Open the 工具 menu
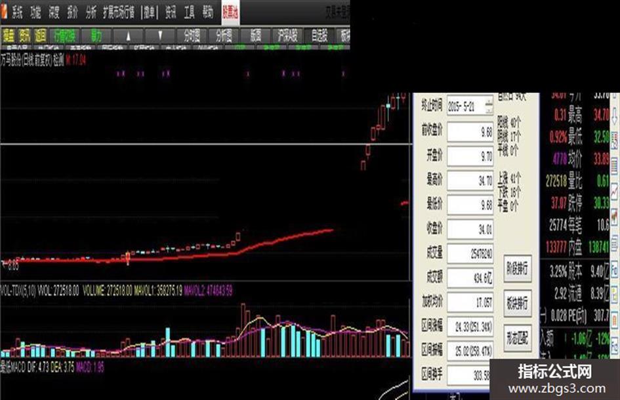The height and width of the screenshot is (400, 620). (x=190, y=12)
